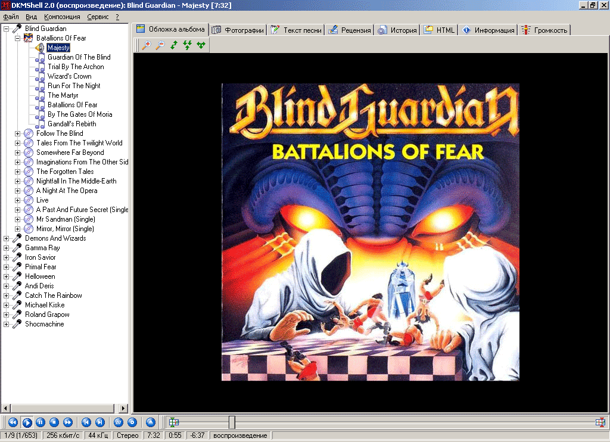This screenshot has width=610, height=442.
Task: Click the striped blue playback mode icon
Action: (119, 422)
